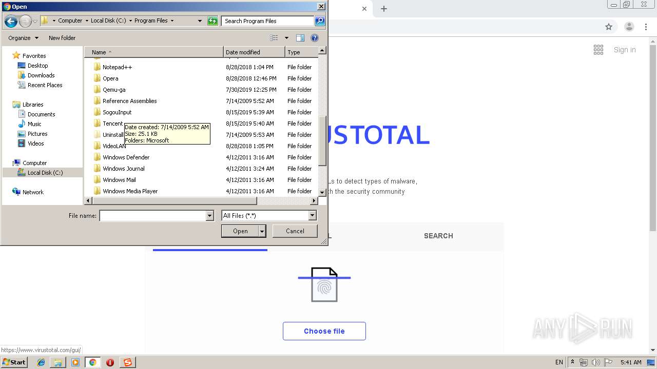Open the File name combo box arrow
The width and height of the screenshot is (657, 369).
tap(209, 216)
